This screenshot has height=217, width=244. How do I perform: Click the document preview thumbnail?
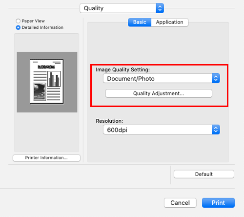tap(47, 82)
